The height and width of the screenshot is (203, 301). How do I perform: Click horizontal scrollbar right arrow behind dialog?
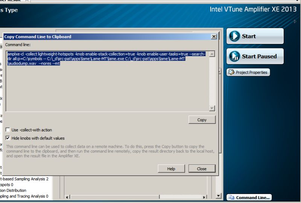[x=204, y=197]
